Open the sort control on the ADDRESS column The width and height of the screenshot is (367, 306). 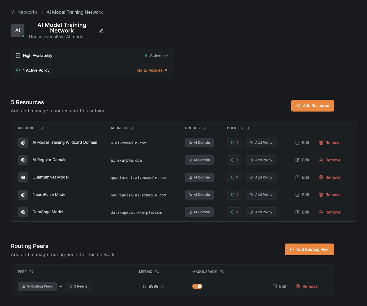pyautogui.click(x=131, y=128)
